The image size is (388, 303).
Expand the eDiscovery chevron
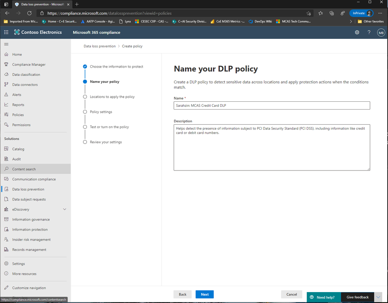tap(64, 209)
